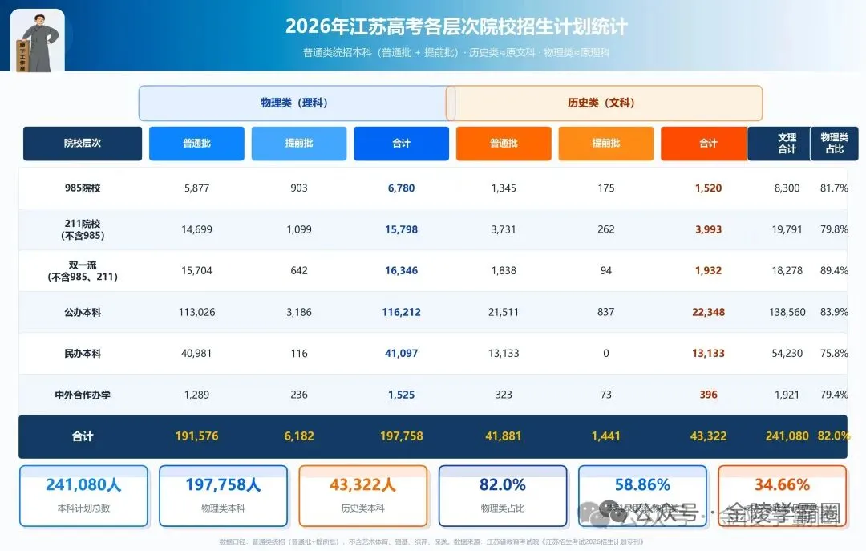Image resolution: width=866 pixels, height=551 pixels.
Task: Select the 985院校 row label
Action: pyautogui.click(x=83, y=188)
